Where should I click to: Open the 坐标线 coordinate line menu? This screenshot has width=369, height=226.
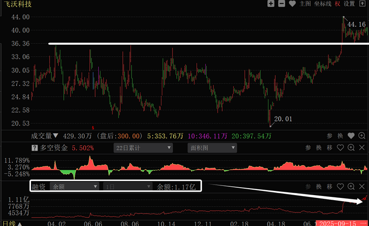pyautogui.click(x=323, y=4)
